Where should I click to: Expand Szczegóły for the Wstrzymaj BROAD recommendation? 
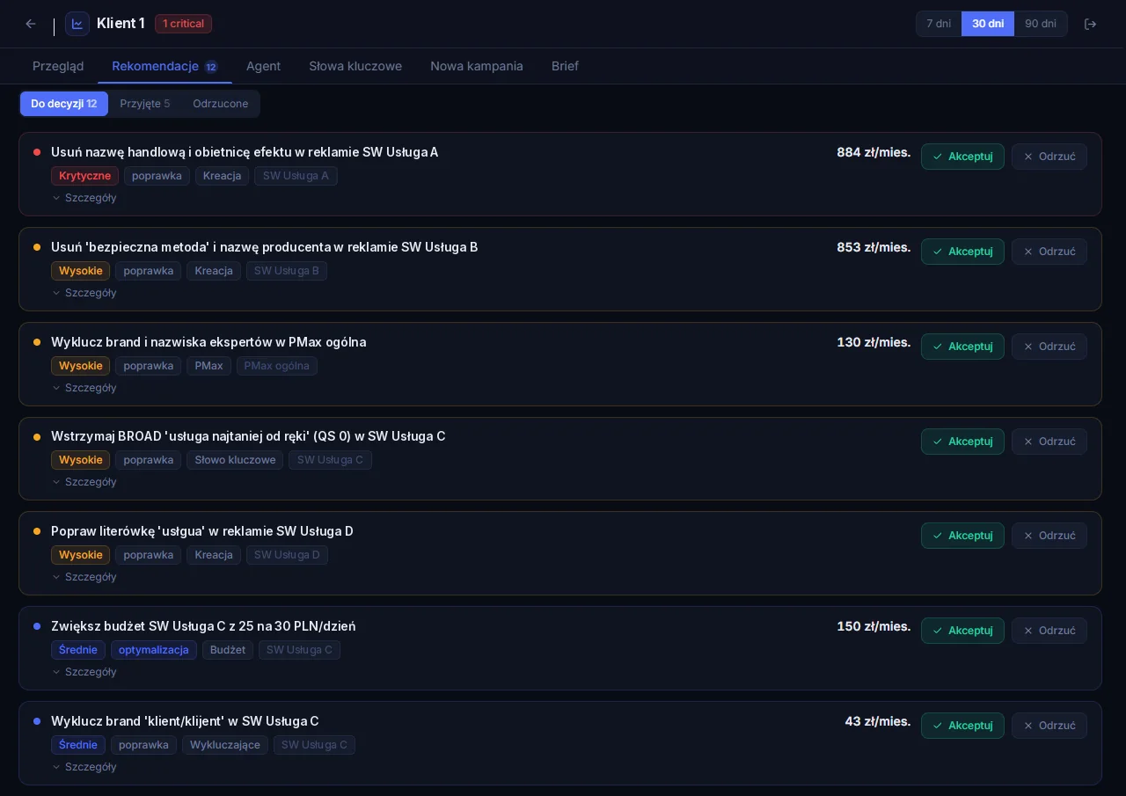tap(84, 482)
